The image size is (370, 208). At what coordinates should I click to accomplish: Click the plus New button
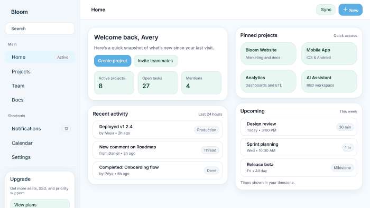click(x=350, y=10)
